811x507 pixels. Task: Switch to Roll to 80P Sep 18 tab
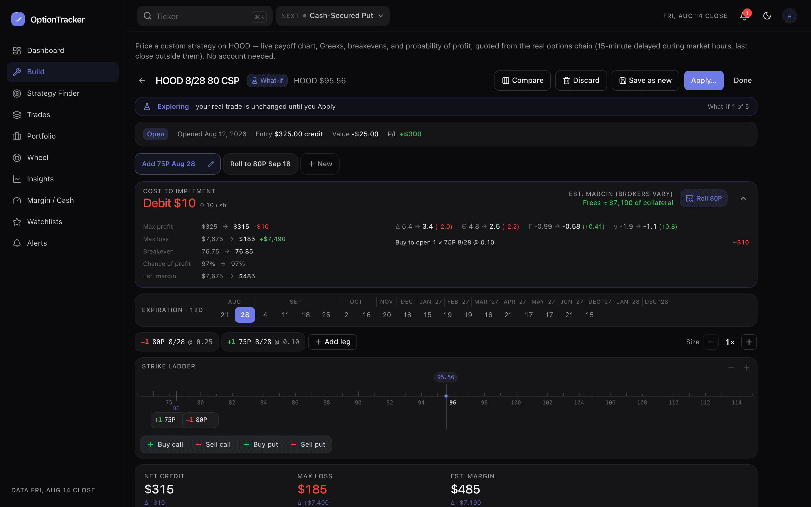point(260,164)
